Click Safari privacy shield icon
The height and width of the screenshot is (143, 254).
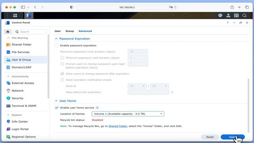(x=71, y=7)
